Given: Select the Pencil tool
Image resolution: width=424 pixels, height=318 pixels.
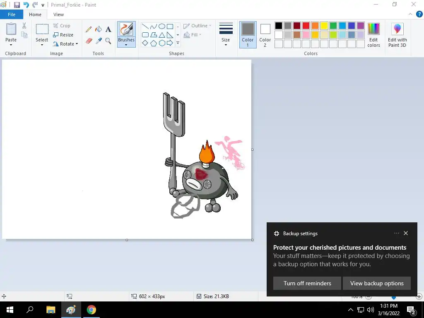Looking at the screenshot, I should (x=89, y=29).
